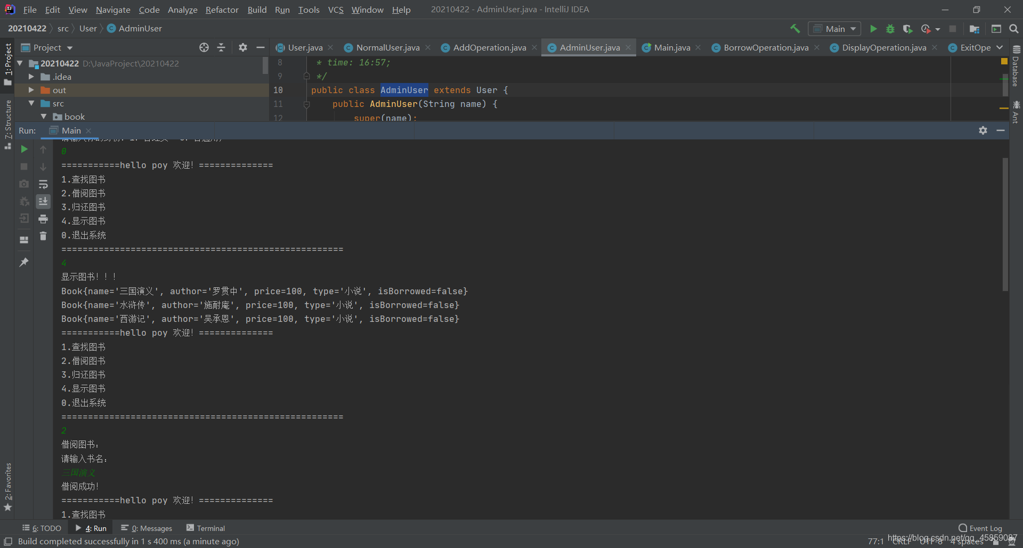Expand the out folder
Screen dimensions: 1023x548
[31, 90]
